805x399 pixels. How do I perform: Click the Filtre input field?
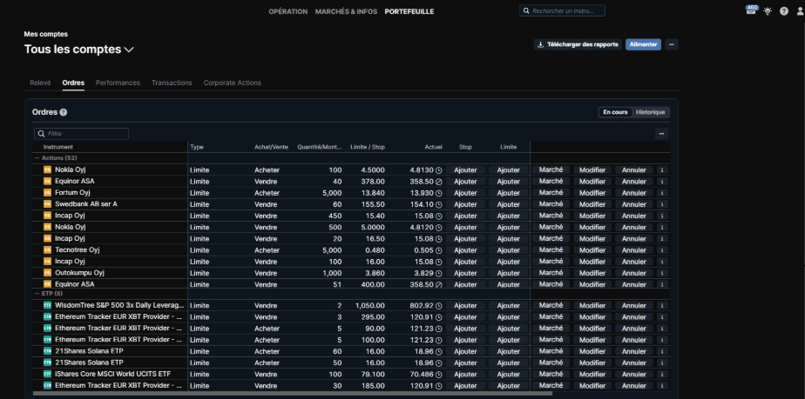[85, 134]
